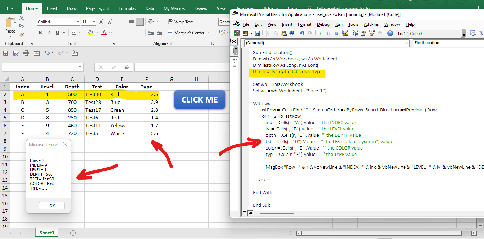The width and height of the screenshot is (484, 239).
Task: Click Decrease Indent icon
Action: tap(151, 33)
